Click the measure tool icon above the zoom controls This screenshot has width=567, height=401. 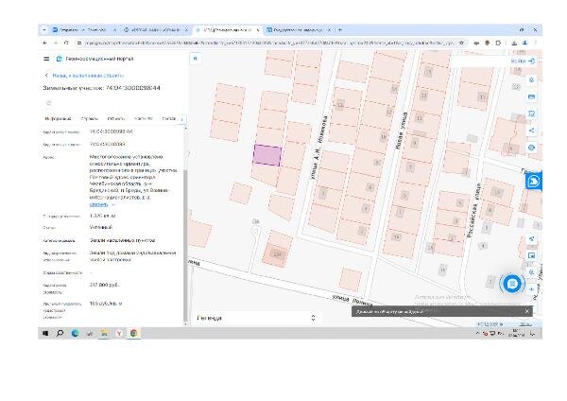tap(531, 238)
